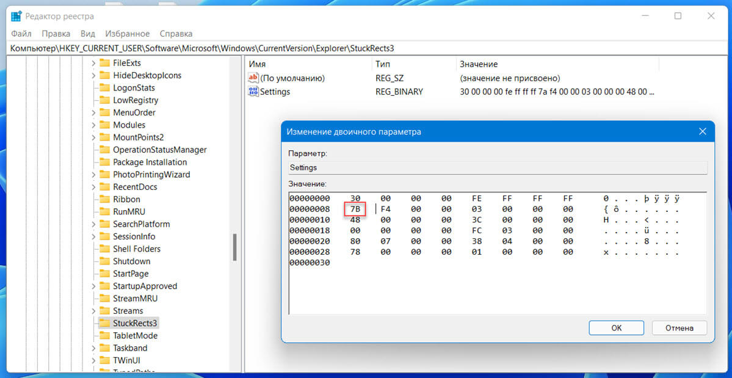
Task: Click the Package Installation folder icon
Action: [104, 162]
